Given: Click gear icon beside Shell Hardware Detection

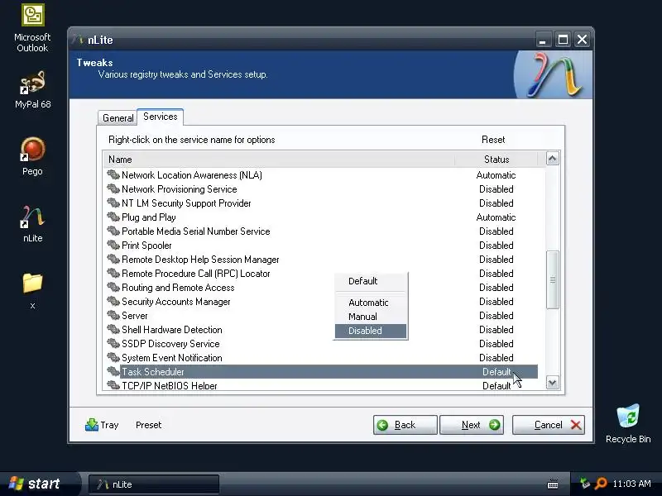Looking at the screenshot, I should pyautogui.click(x=113, y=329).
